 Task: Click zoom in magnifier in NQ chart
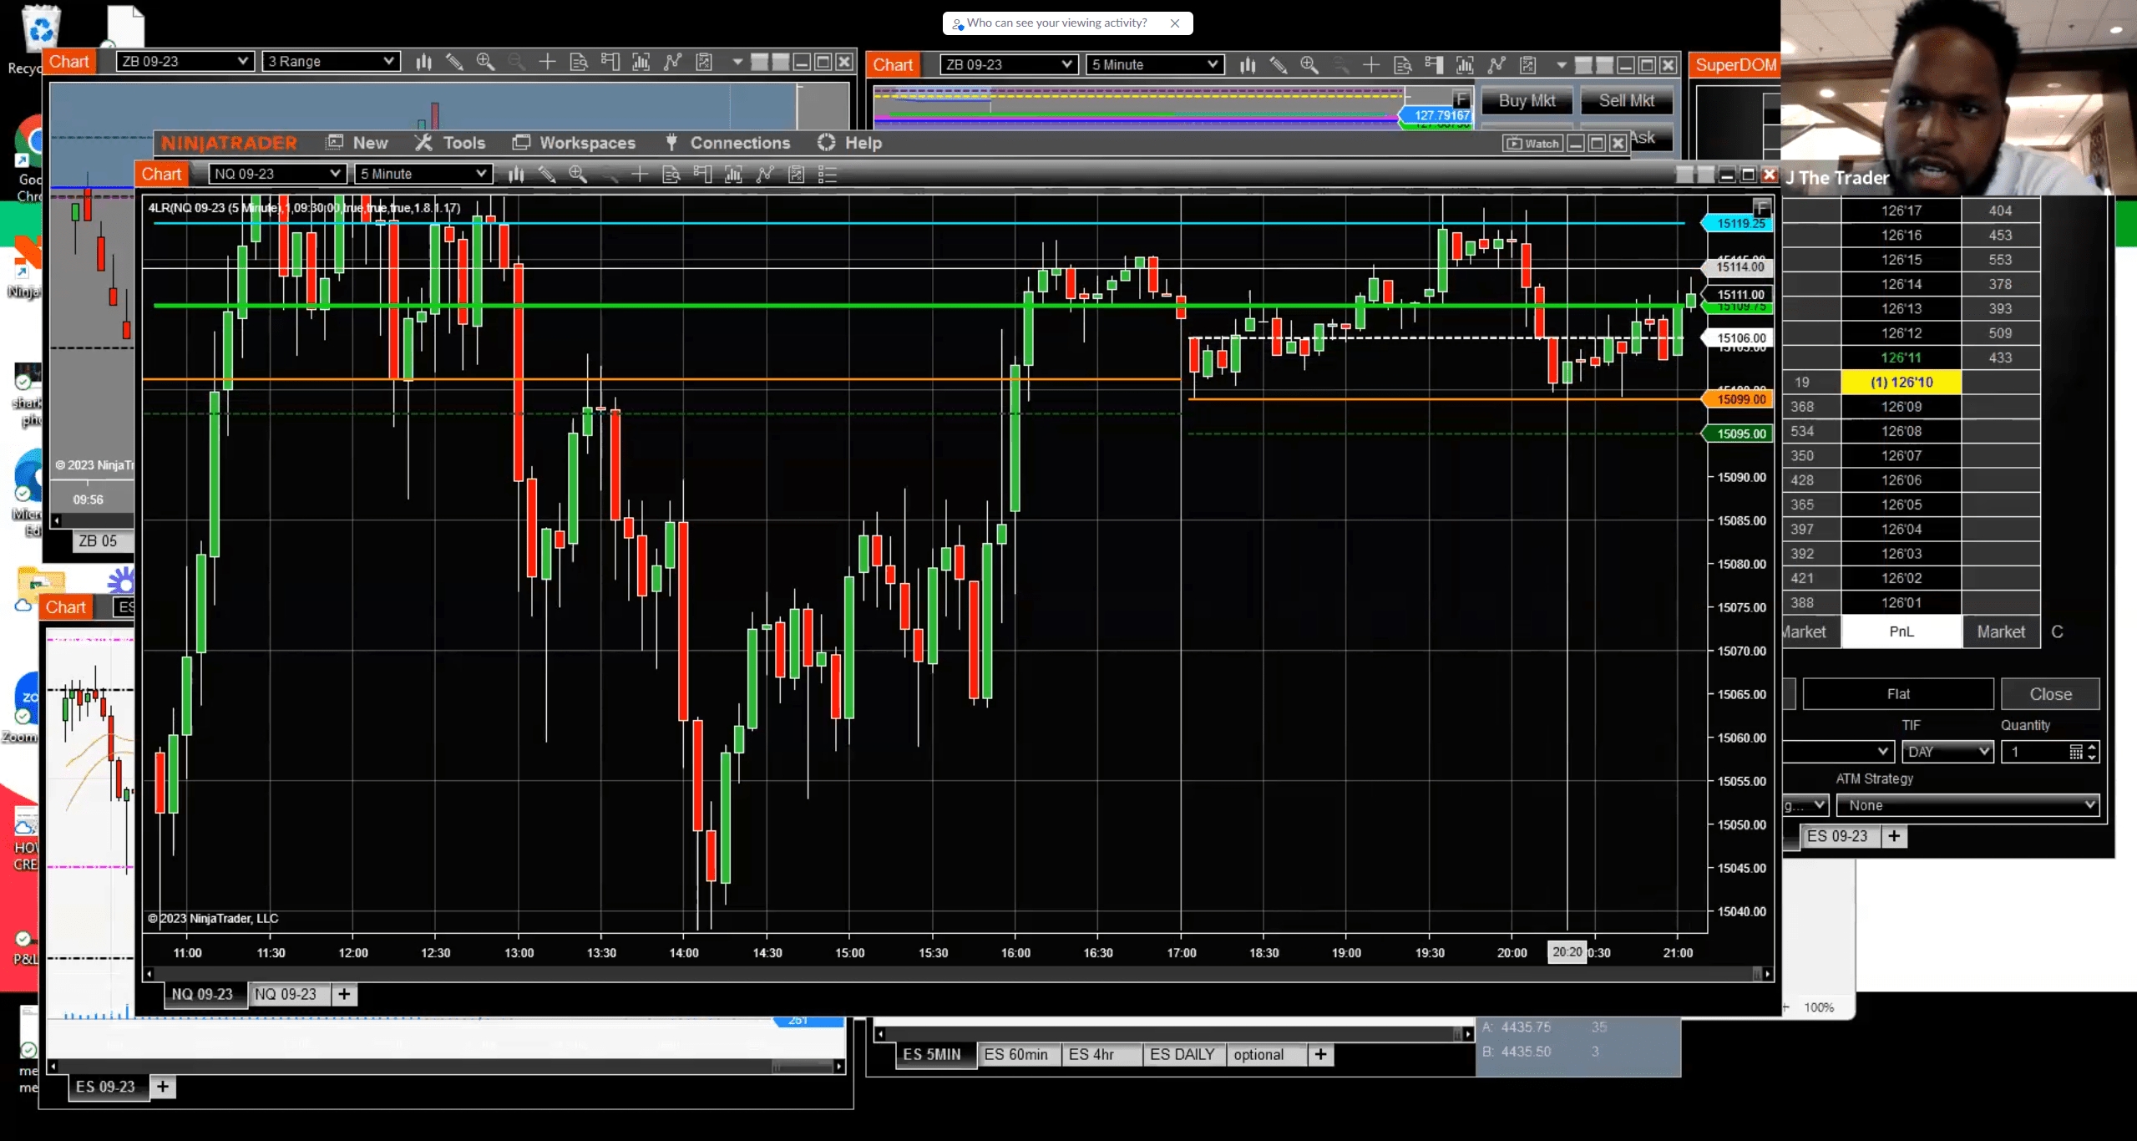click(578, 174)
